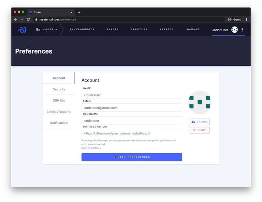Go back in browser history
The width and height of the screenshot is (262, 202).
[16, 19]
